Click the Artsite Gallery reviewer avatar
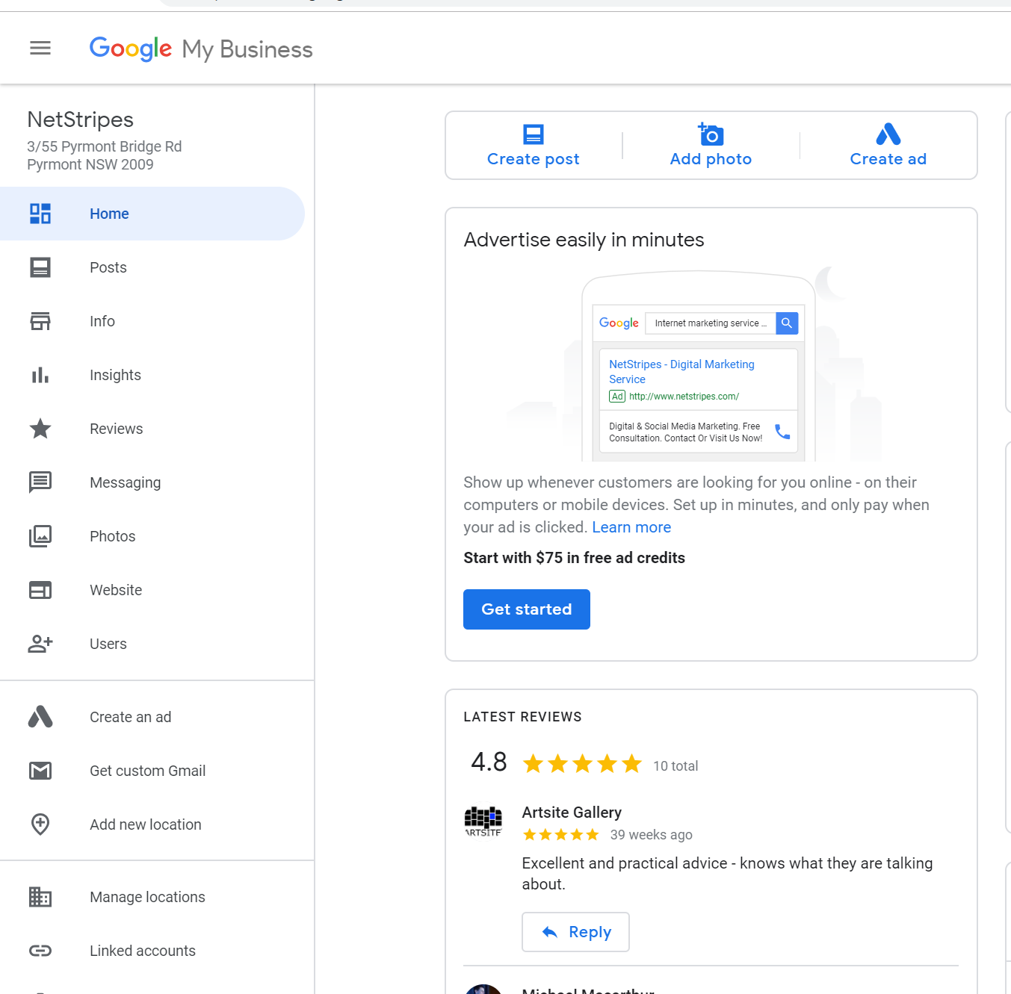Viewport: 1011px width, 994px height. tap(483, 821)
